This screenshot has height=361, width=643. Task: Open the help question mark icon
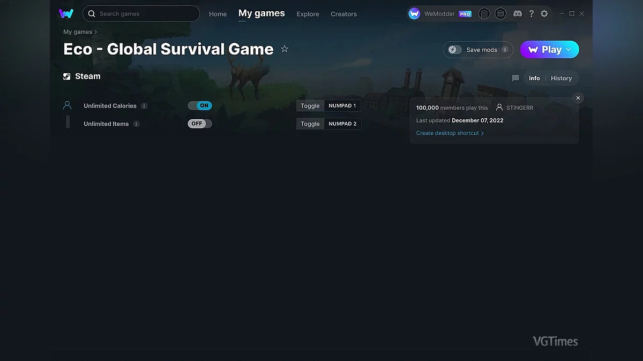tap(531, 13)
